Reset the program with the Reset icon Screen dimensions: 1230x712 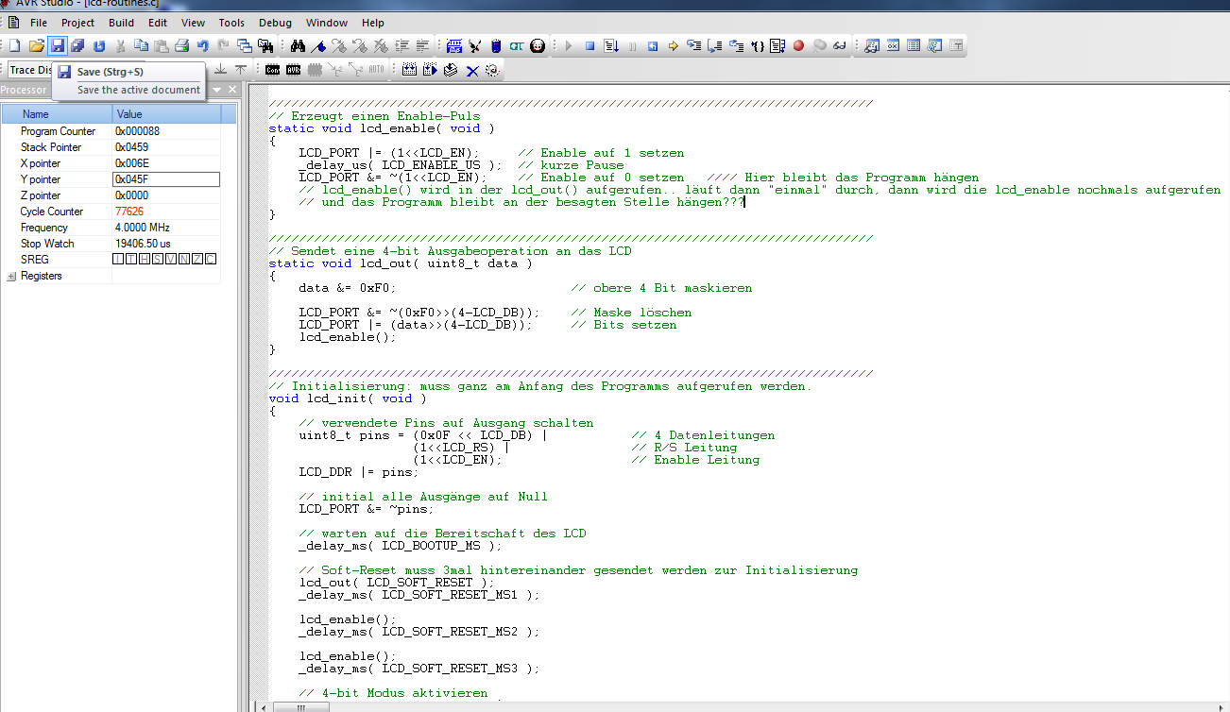[653, 45]
